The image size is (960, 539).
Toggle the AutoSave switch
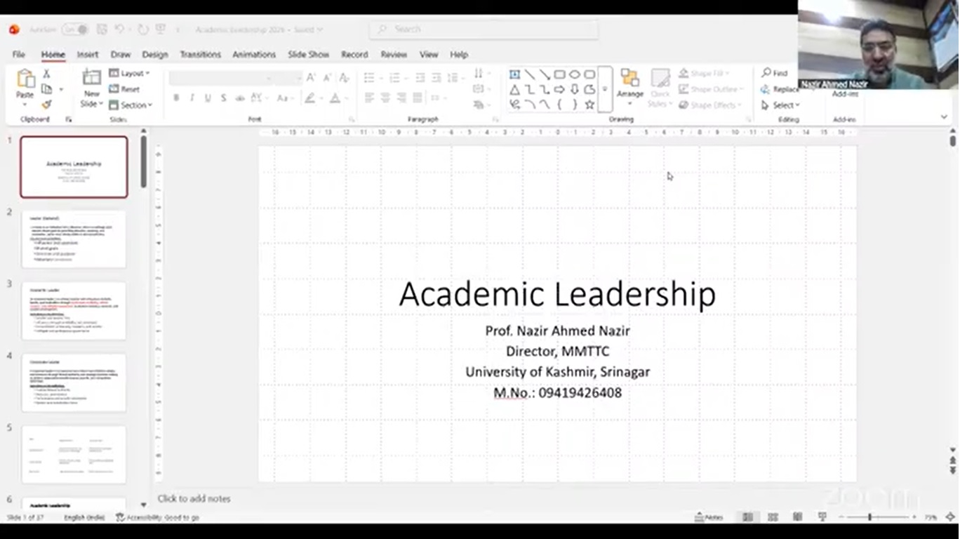coord(74,29)
